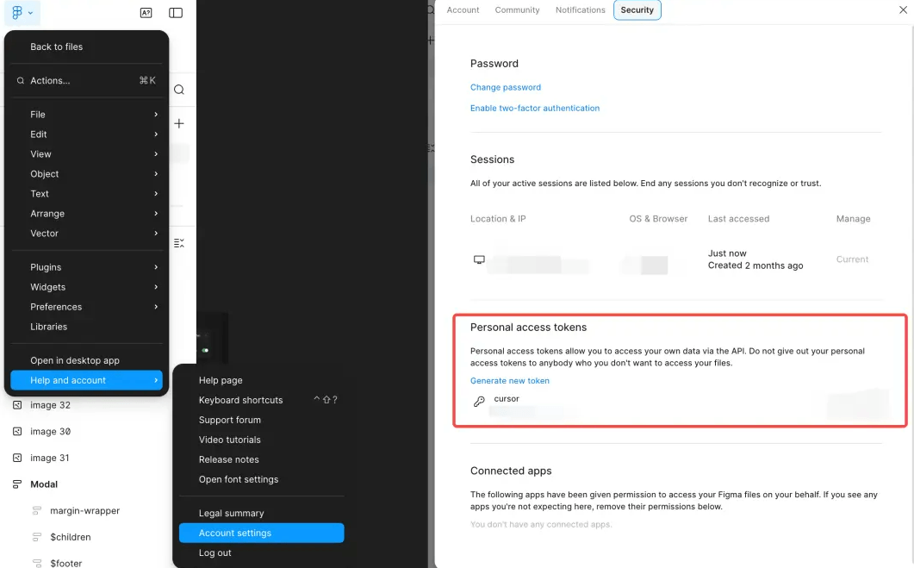Viewport: 914px width, 568px height.
Task: Switch to the Account tab
Action: (463, 10)
